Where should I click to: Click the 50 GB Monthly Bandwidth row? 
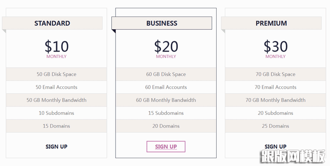tap(57, 100)
